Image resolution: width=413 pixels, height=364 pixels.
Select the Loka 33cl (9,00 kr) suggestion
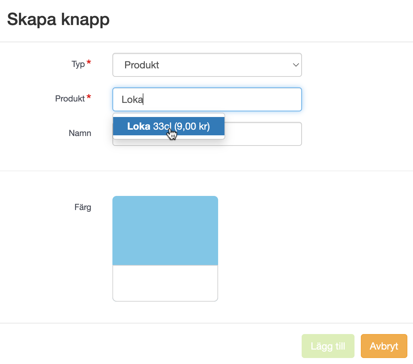[168, 126]
